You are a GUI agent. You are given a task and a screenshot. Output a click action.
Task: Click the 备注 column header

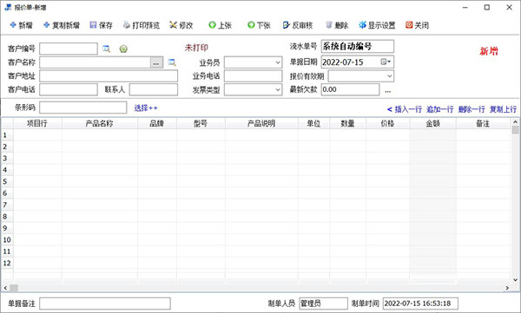[483, 123]
